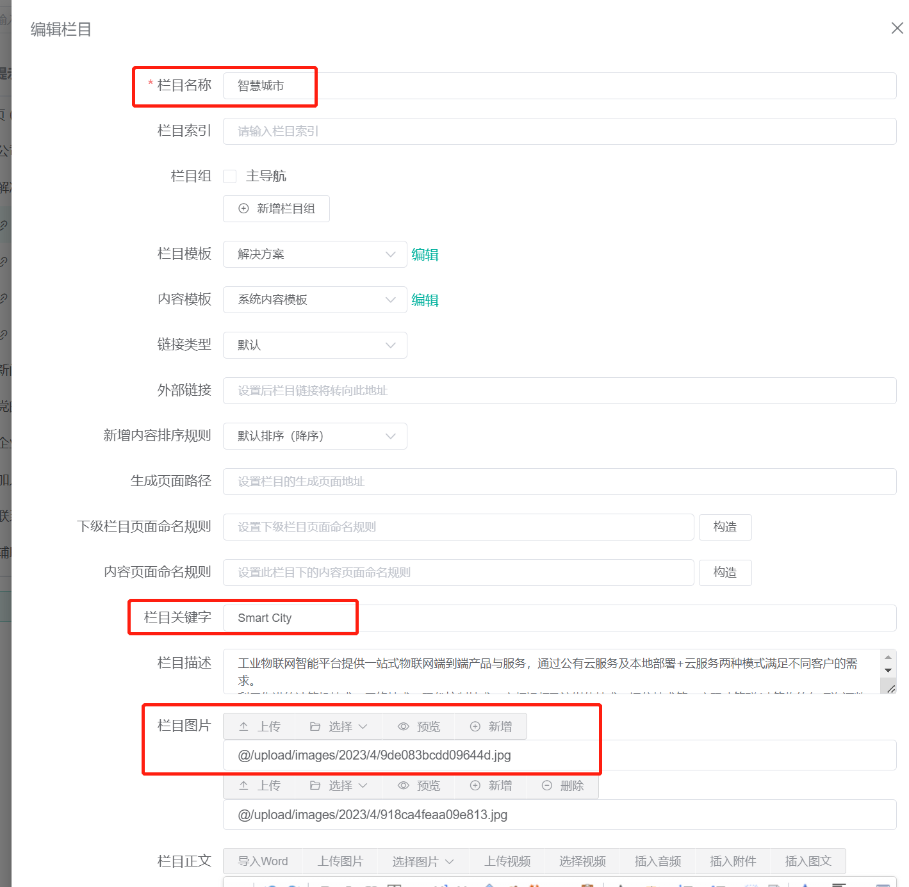Switch to 导入Word in the content toolbar
Viewport: 909px width, 887px height.
coord(263,861)
